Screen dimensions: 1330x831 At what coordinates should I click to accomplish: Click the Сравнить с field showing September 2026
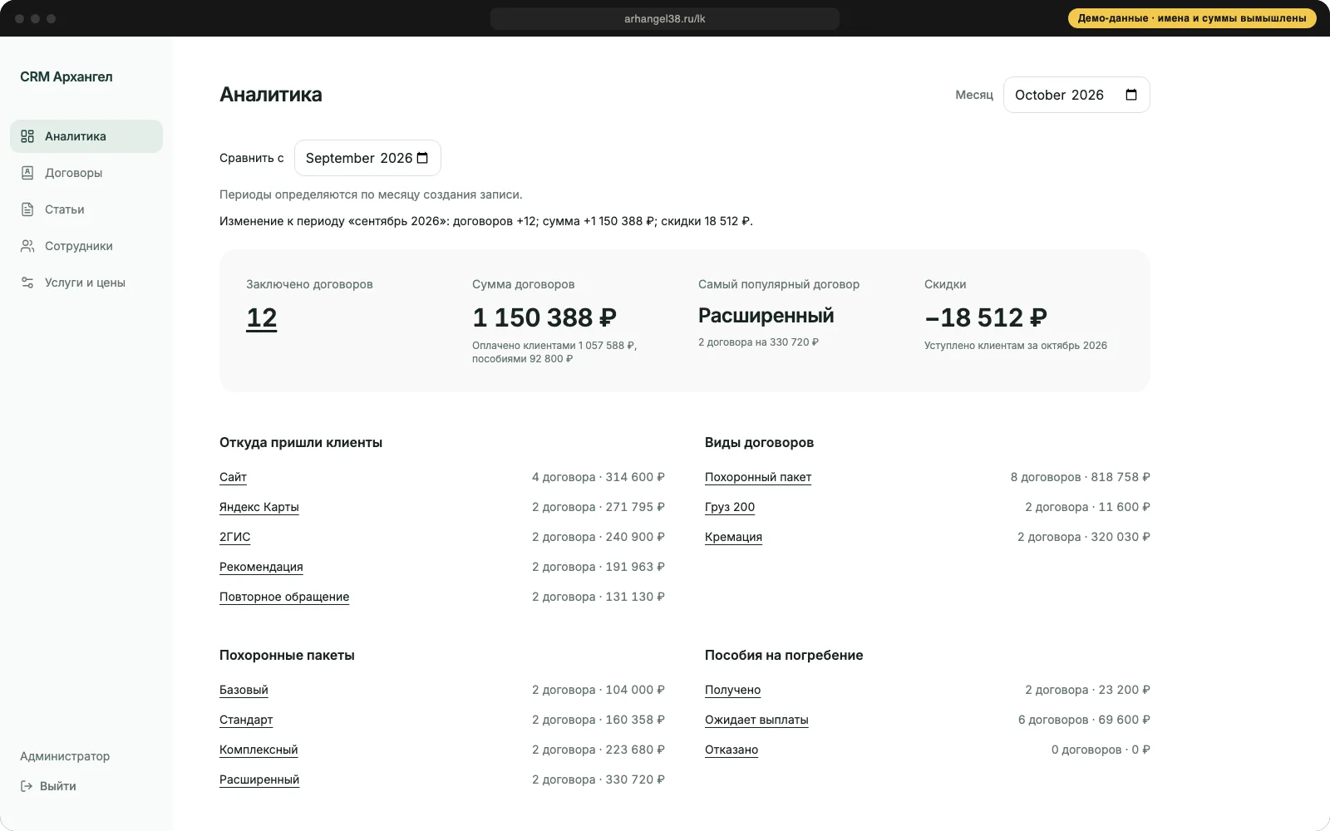(x=367, y=158)
